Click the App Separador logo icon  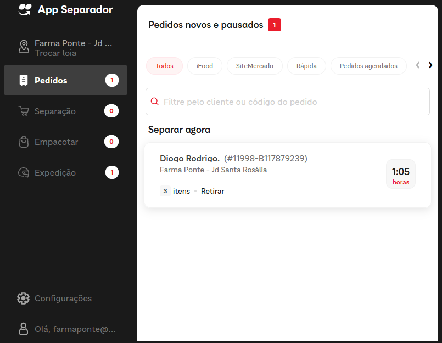point(25,10)
